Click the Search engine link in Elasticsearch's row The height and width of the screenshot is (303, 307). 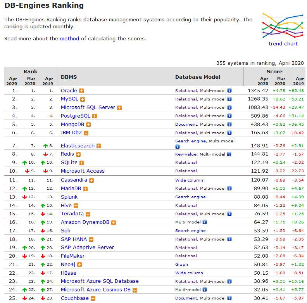click(x=190, y=141)
